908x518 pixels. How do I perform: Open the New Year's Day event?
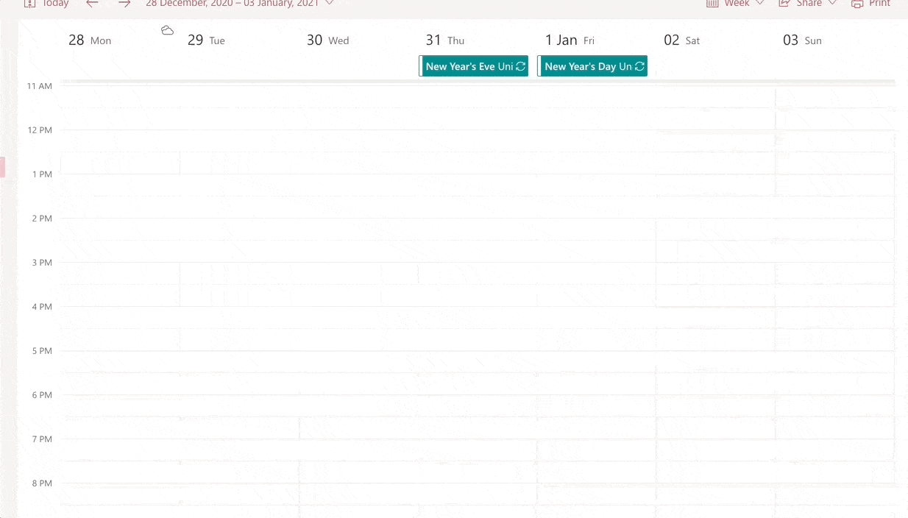point(589,66)
